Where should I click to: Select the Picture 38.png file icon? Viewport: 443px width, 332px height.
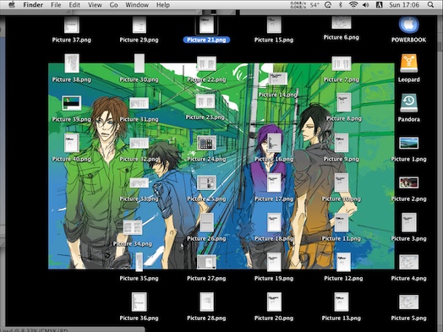point(72,63)
